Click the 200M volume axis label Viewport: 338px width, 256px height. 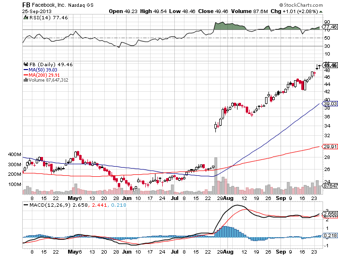point(14,174)
